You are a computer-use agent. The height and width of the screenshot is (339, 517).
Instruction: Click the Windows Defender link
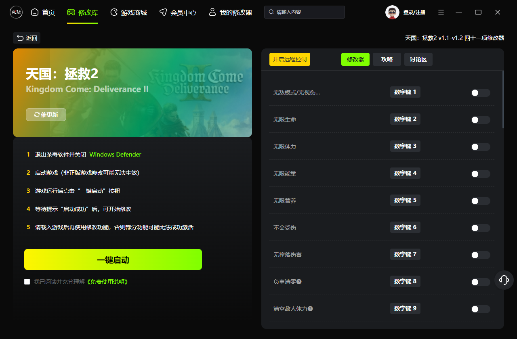pyautogui.click(x=116, y=155)
